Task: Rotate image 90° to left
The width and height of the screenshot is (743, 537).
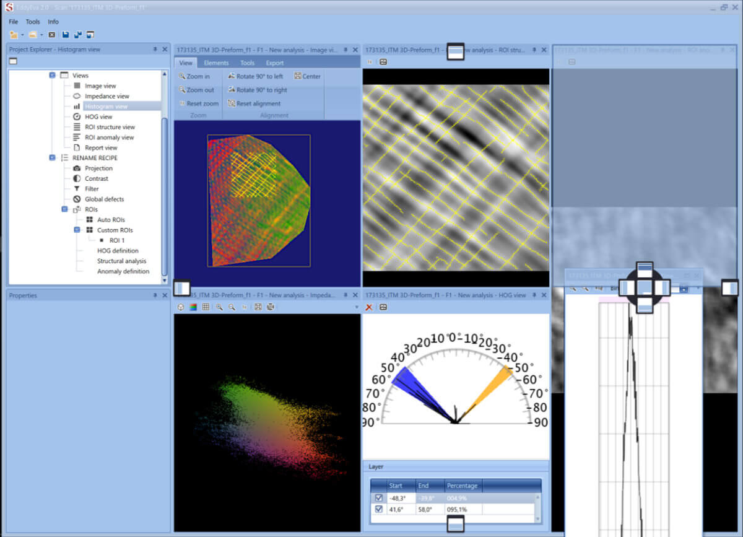Action: click(x=255, y=76)
